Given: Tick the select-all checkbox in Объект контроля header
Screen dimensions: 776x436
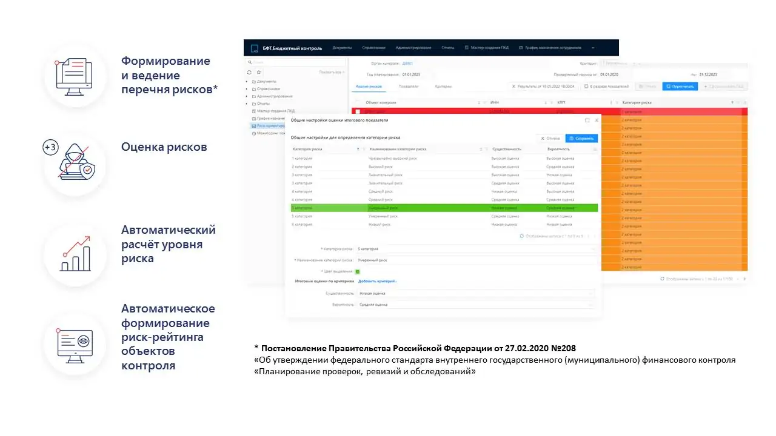Looking at the screenshot, I should pos(358,103).
